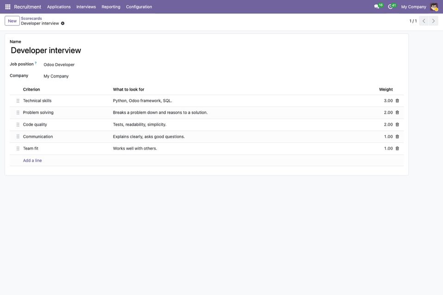
Task: Open the messages conversation icon
Action: [x=376, y=6]
